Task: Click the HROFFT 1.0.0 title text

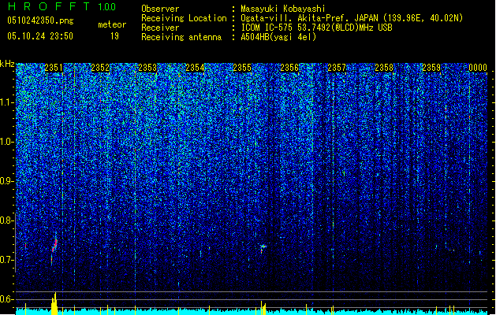Action: (x=62, y=6)
